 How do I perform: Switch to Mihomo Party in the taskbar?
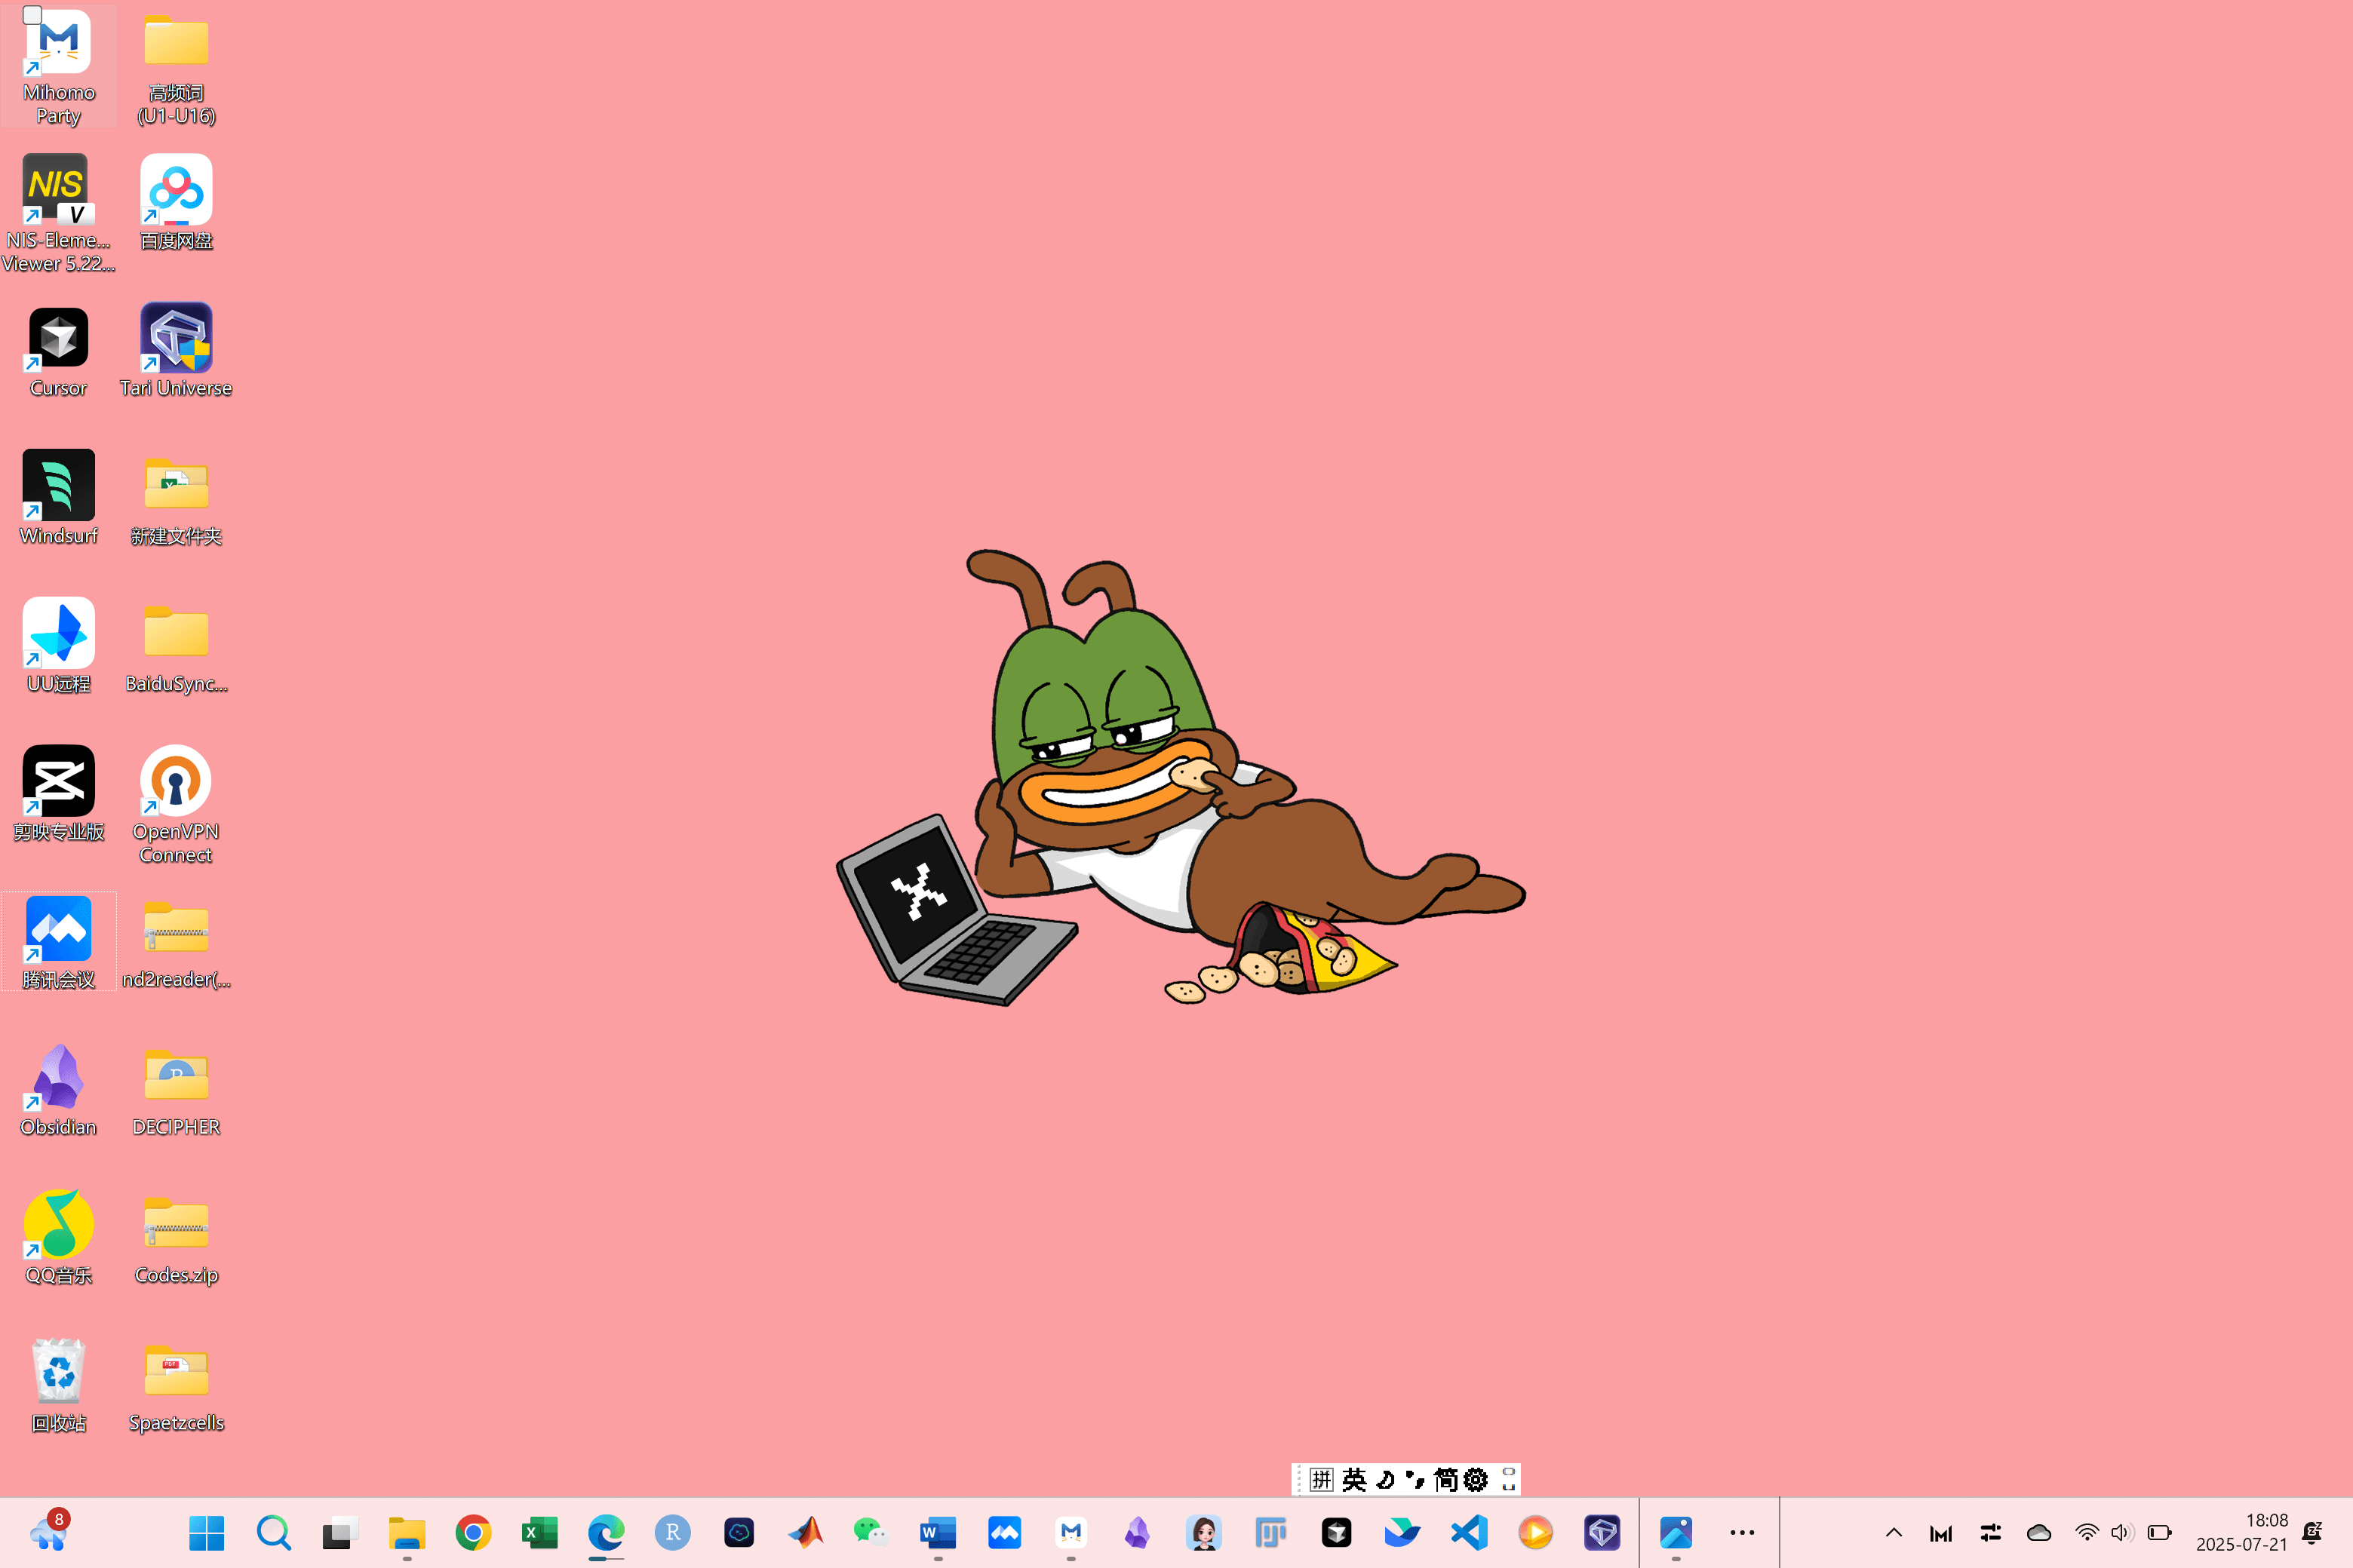[1071, 1532]
